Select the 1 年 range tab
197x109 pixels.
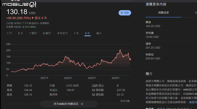[x=76, y=33]
